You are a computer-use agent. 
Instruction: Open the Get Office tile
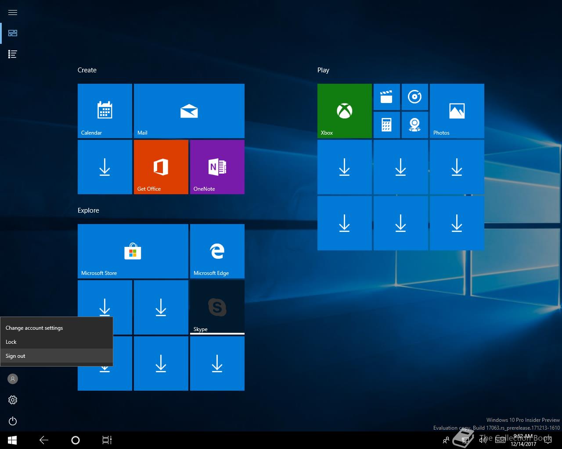(x=161, y=167)
